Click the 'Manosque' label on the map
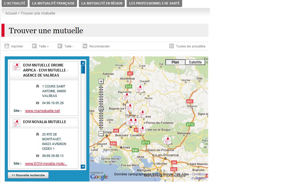This screenshot has height=183, width=285. point(184,133)
